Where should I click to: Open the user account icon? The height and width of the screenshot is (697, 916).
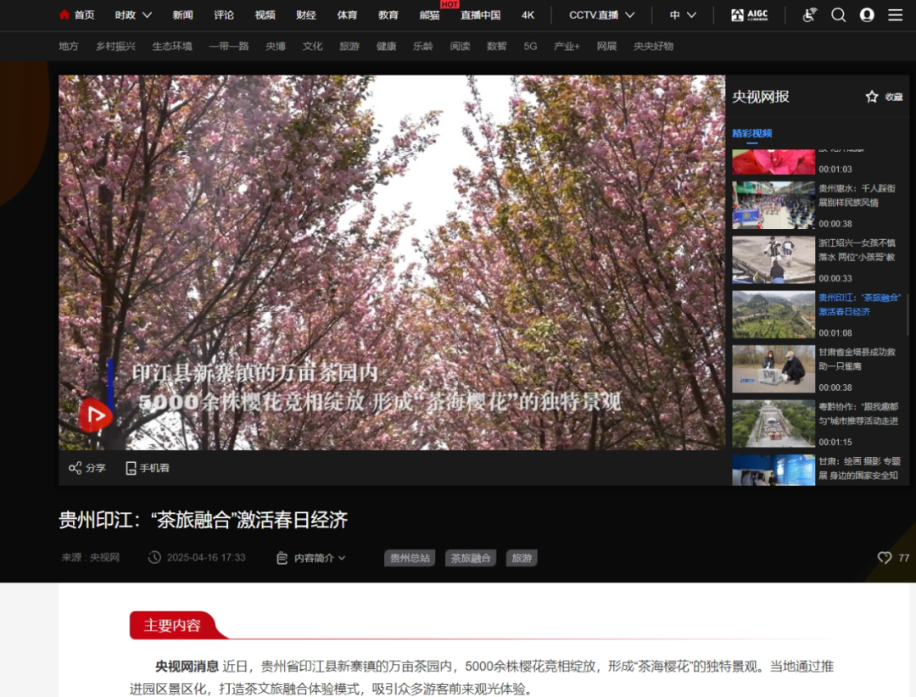click(867, 15)
